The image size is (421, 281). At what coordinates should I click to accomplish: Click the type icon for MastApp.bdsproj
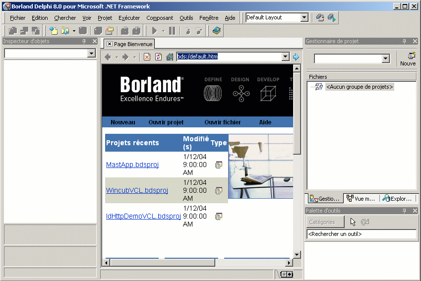[x=219, y=165]
